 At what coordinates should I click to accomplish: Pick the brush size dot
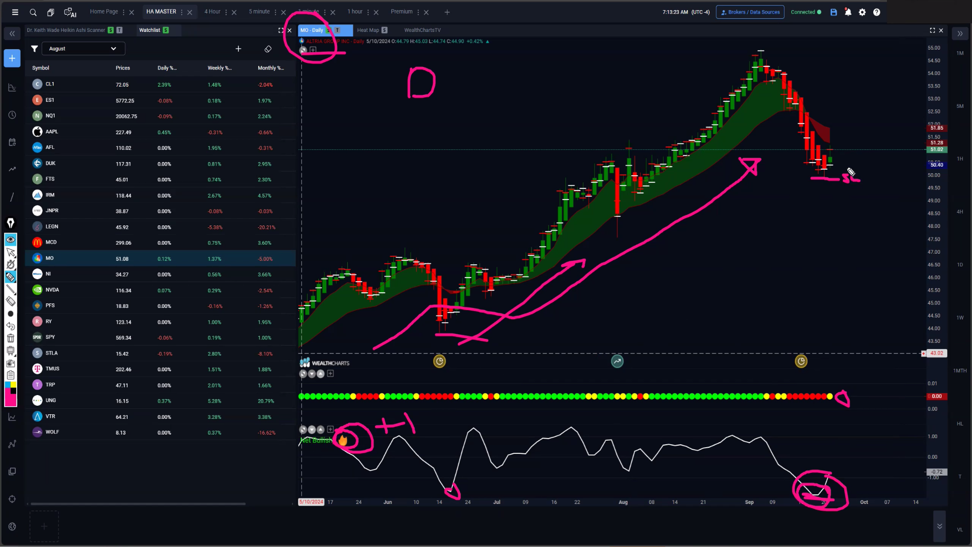click(11, 314)
